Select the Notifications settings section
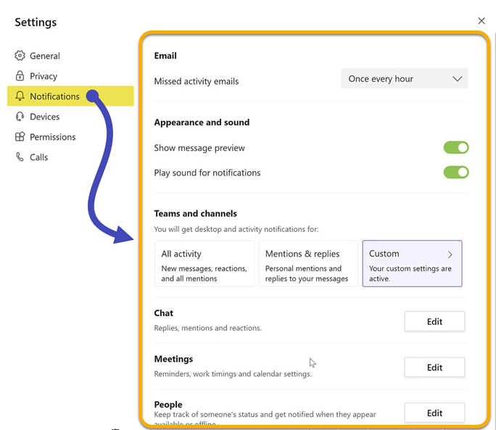Screen dimensions: 496x430 coord(70,96)
